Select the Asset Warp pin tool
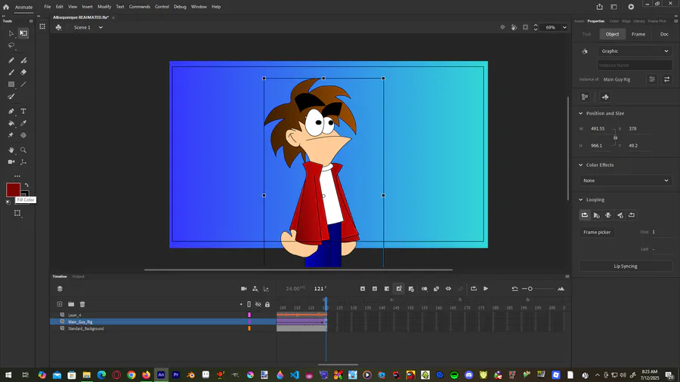This screenshot has width=680, height=382. tap(11, 135)
